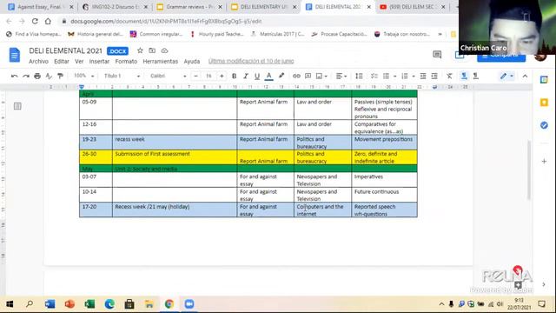Viewport: 556px width, 313px height.
Task: Open the Find a Visa homepage bookmark
Action: coord(34,34)
